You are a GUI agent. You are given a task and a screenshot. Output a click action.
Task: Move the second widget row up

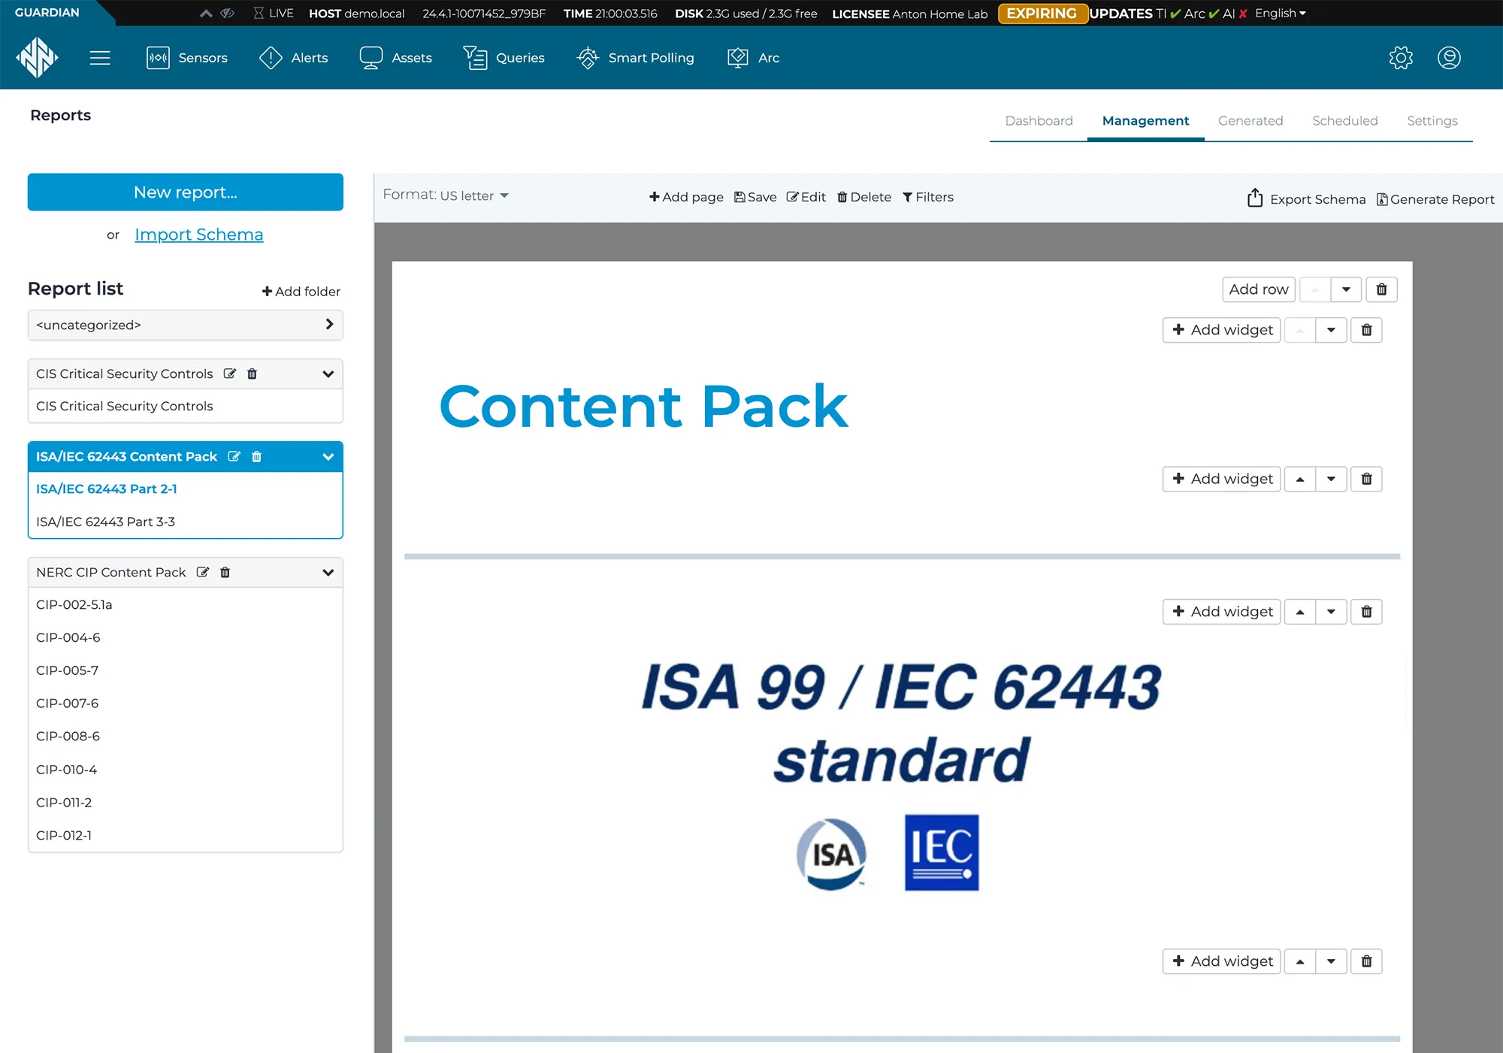[x=1300, y=479]
